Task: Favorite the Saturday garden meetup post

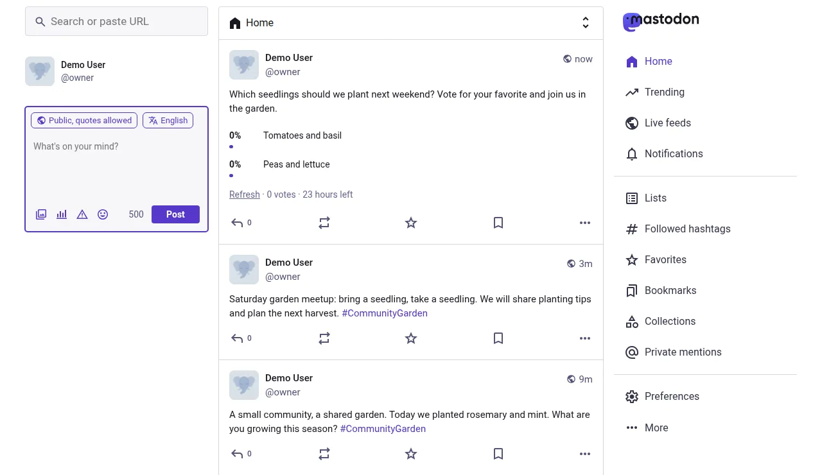Action: coord(411,338)
